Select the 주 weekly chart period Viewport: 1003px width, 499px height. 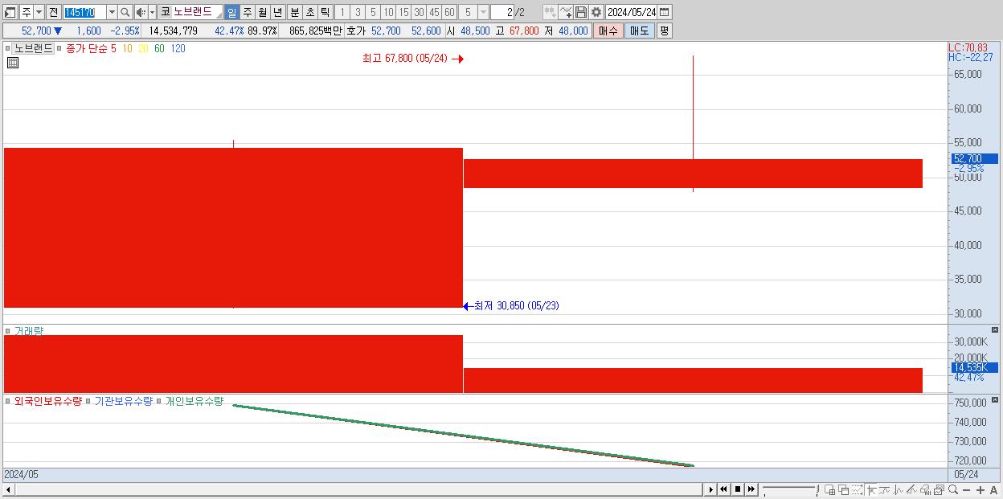point(247,12)
